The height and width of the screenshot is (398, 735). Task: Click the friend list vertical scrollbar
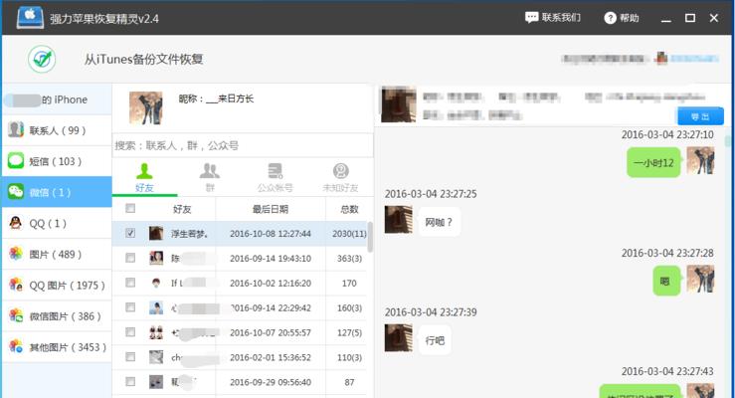tap(370, 237)
